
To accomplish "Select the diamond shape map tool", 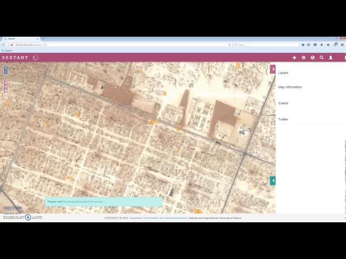I will click(6, 86).
